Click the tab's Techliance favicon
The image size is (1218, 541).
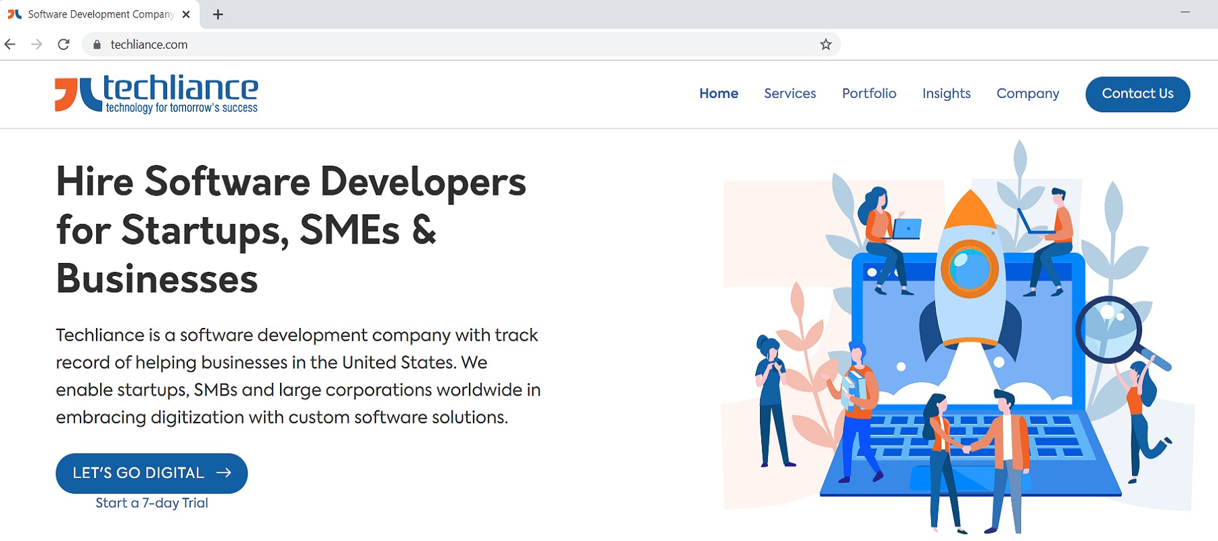(x=15, y=14)
